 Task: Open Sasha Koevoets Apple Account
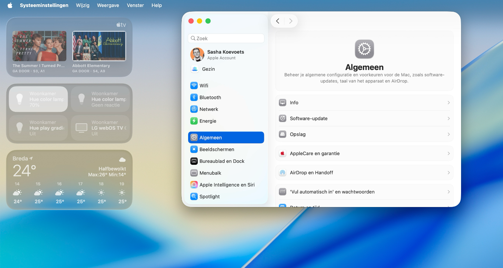point(226,55)
